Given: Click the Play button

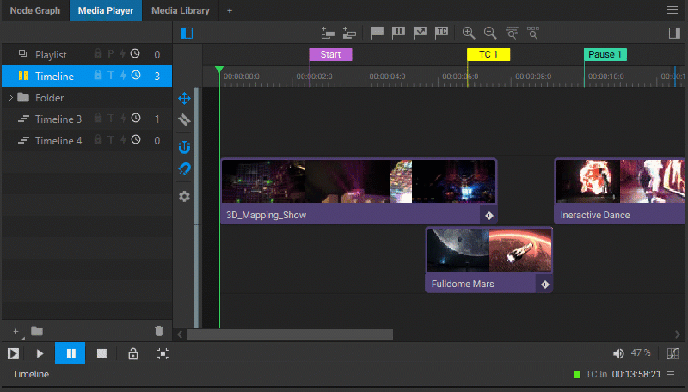Looking at the screenshot, I should [x=40, y=353].
